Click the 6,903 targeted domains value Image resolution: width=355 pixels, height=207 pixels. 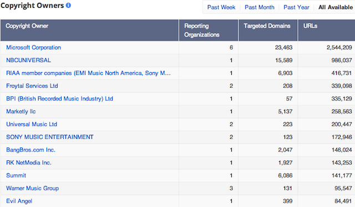tap(285, 73)
